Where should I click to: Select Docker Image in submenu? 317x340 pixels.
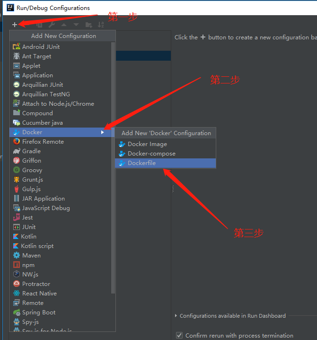click(x=165, y=144)
